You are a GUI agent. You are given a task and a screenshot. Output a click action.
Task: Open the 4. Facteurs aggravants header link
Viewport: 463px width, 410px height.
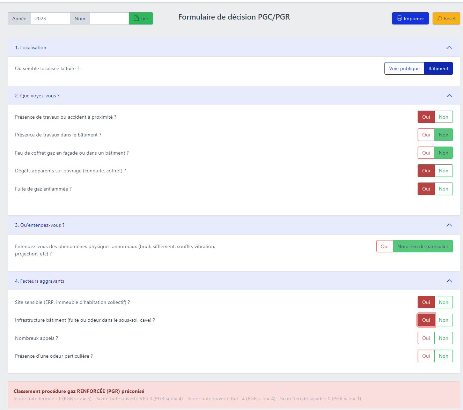click(39, 281)
